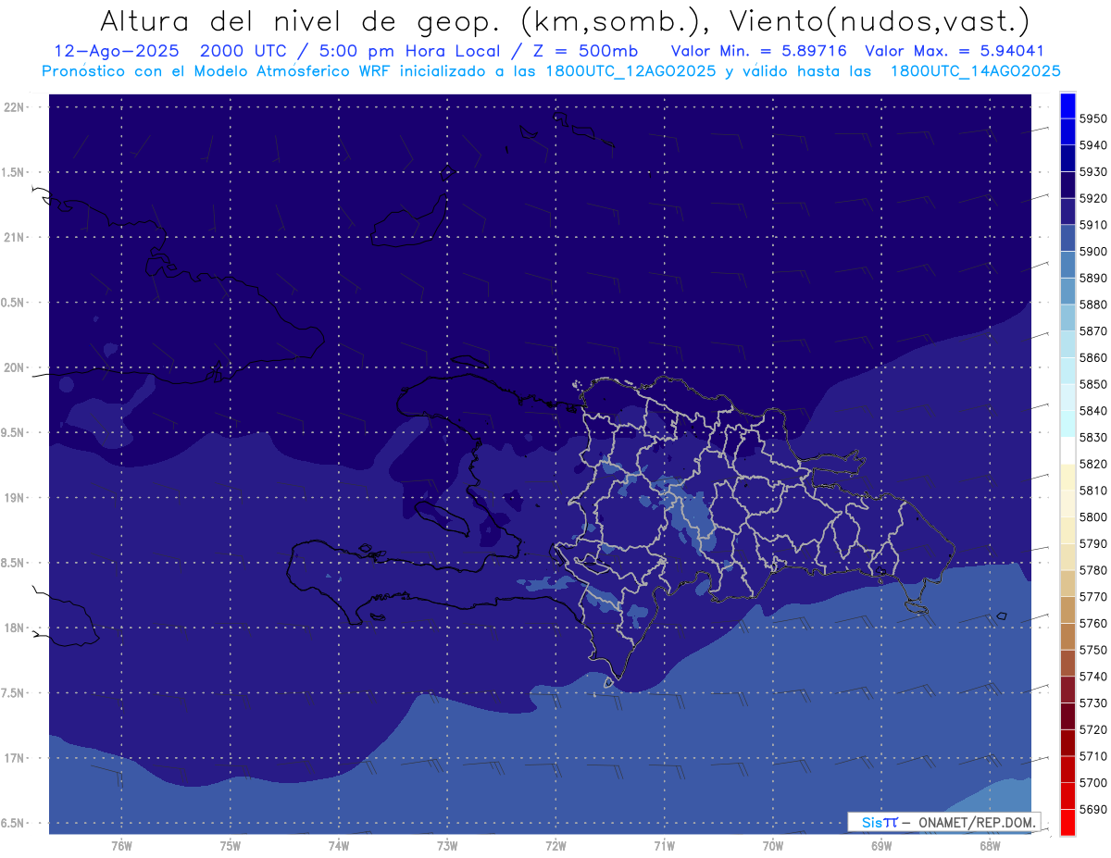1111x858 pixels.
Task: Click the '5740' color bar label
Action: point(1092,677)
